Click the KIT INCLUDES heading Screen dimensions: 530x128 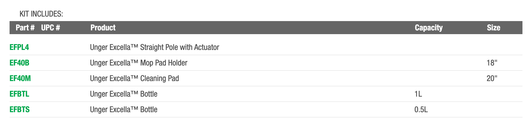[x=41, y=14]
